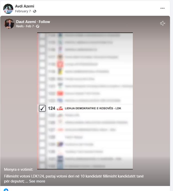Viewport: 173px width, 191px height.
Task: Click the public globe icon beside February 7
Action: click(x=35, y=11)
